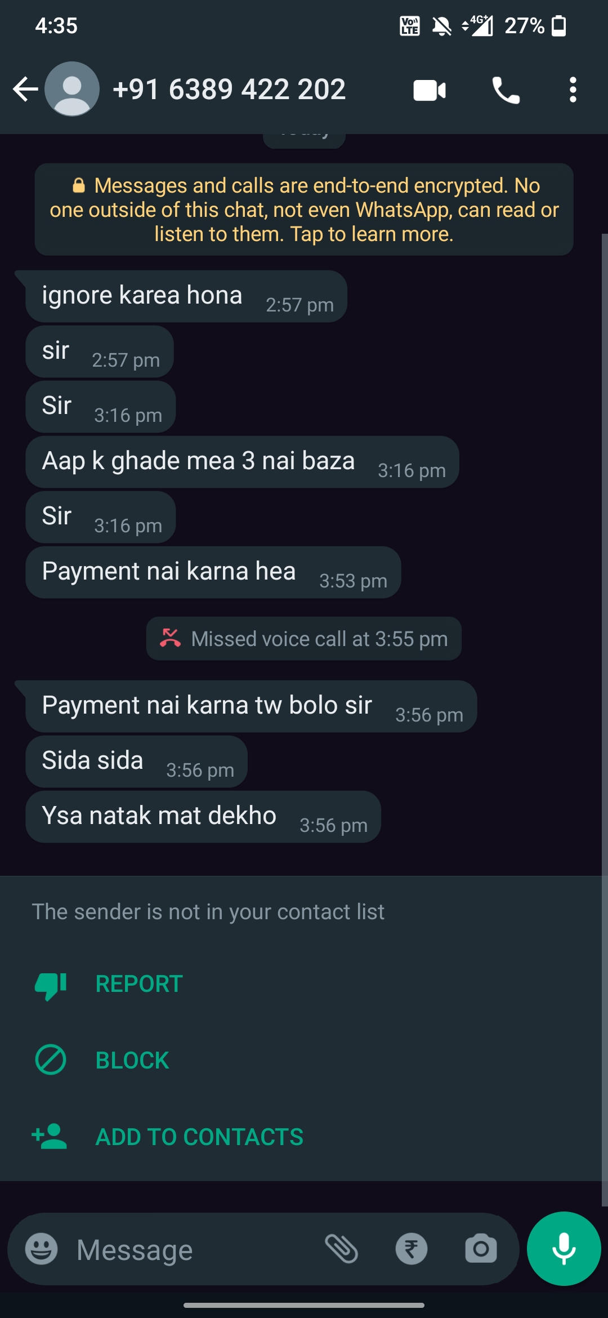608x1318 pixels.
Task: Open the contact profile picture
Action: pyautogui.click(x=72, y=90)
